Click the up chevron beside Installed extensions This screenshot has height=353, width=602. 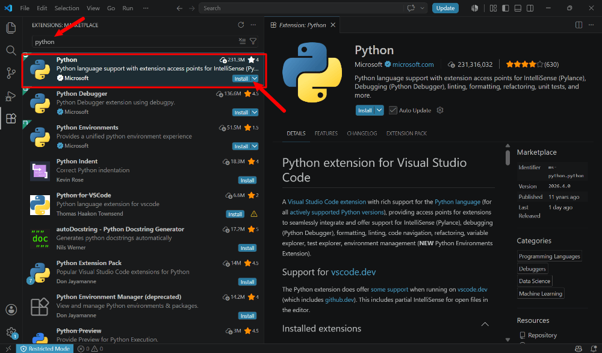coord(485,324)
